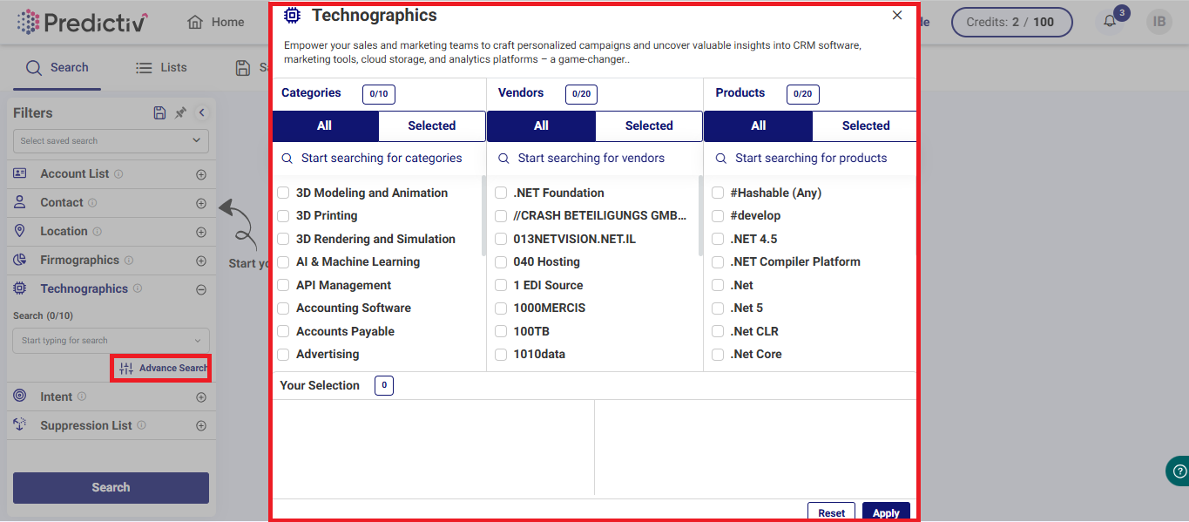Open the Select saved search dropdown
This screenshot has height=522, width=1189.
coord(111,140)
